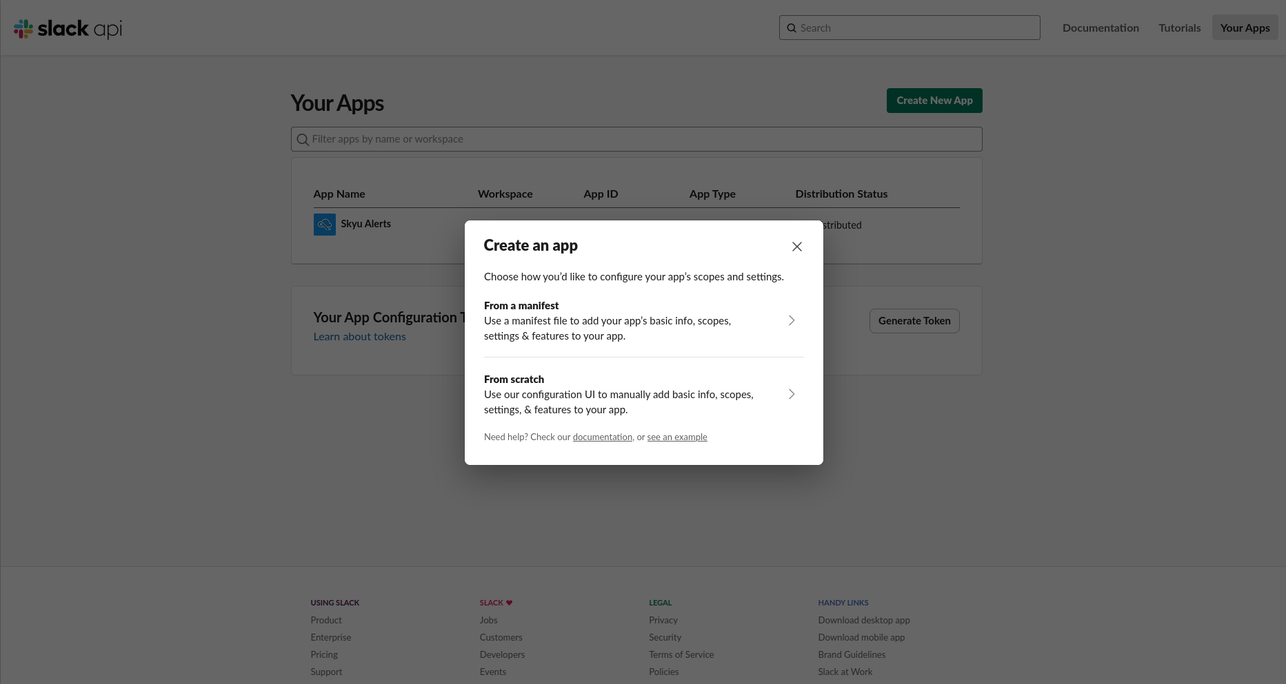Open the Security footer link
The image size is (1286, 684).
click(x=665, y=637)
